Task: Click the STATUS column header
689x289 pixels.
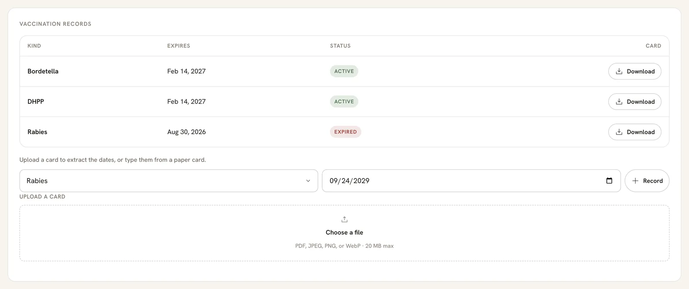Action: point(340,46)
